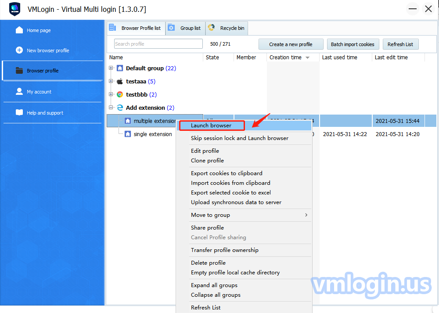Click the Home page house icon
The height and width of the screenshot is (313, 439).
click(x=19, y=30)
